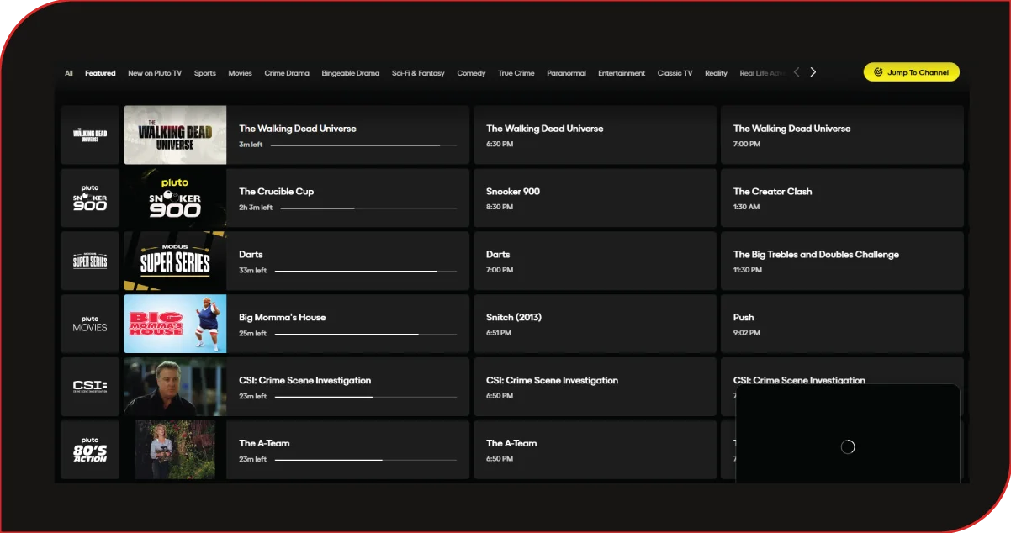Open the Darts 7:00 PM listing

click(595, 261)
